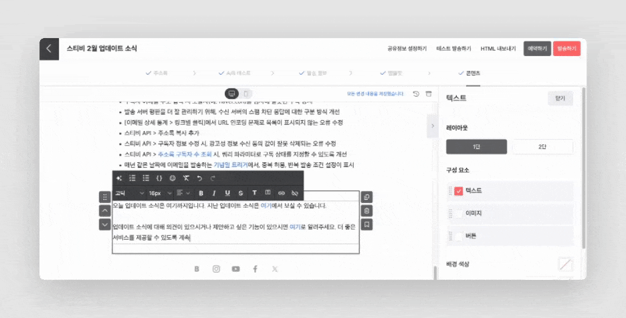Collapse the side panel with chevron

[x=433, y=126]
